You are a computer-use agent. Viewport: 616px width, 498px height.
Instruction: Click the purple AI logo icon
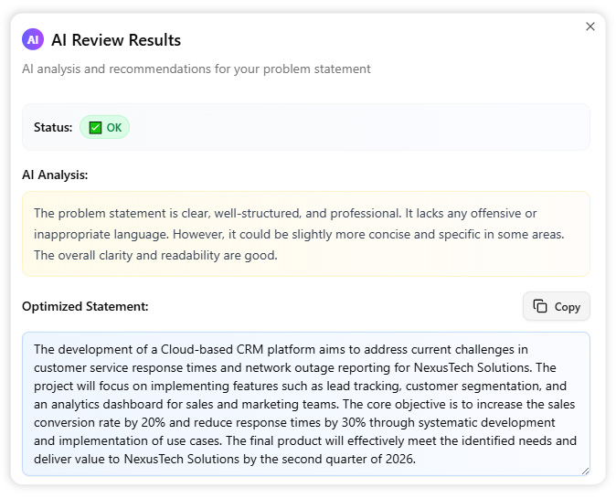click(33, 40)
